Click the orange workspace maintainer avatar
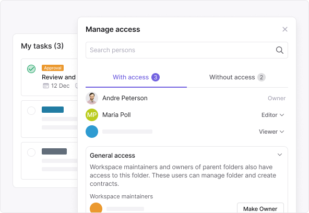Screen dimensions: 309x213 tap(96, 208)
